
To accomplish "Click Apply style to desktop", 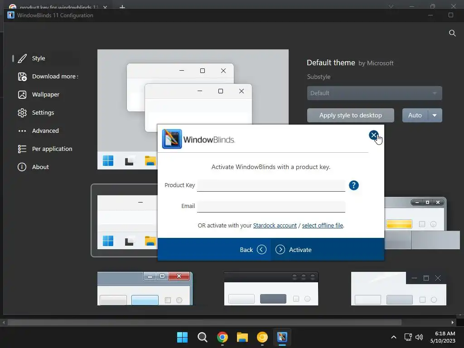I will tap(350, 115).
